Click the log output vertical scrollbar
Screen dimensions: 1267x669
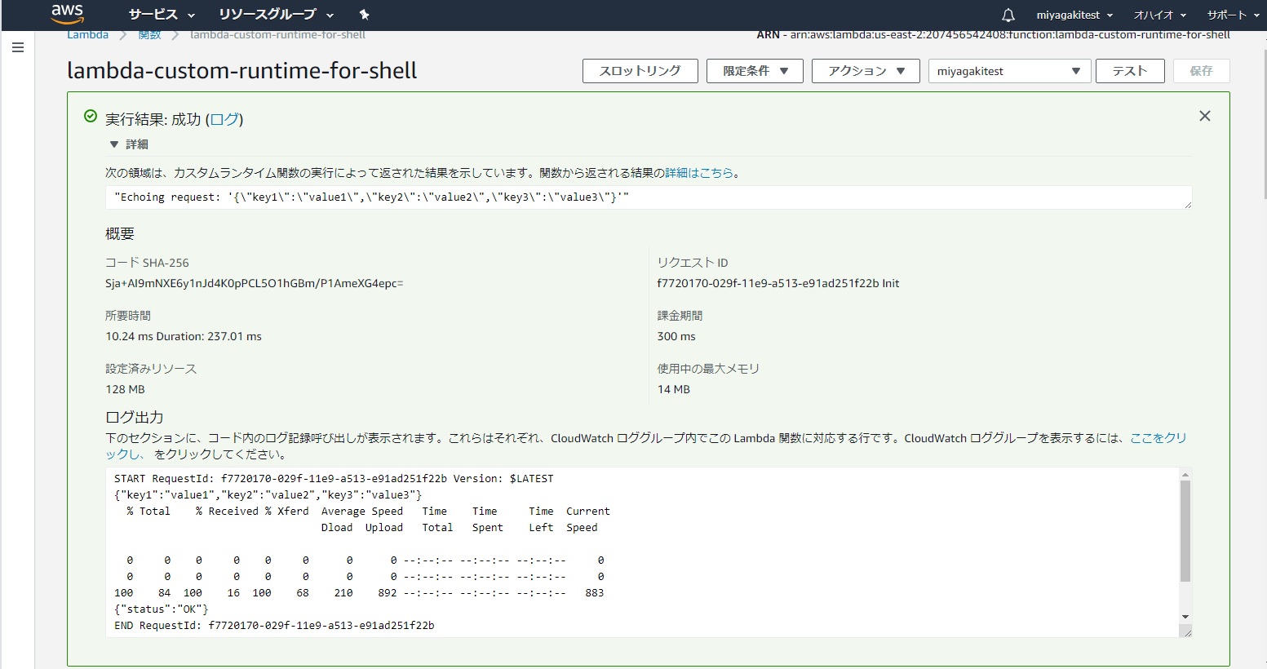click(x=1185, y=530)
